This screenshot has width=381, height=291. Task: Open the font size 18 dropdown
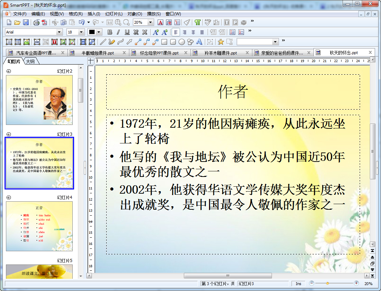coord(81,32)
